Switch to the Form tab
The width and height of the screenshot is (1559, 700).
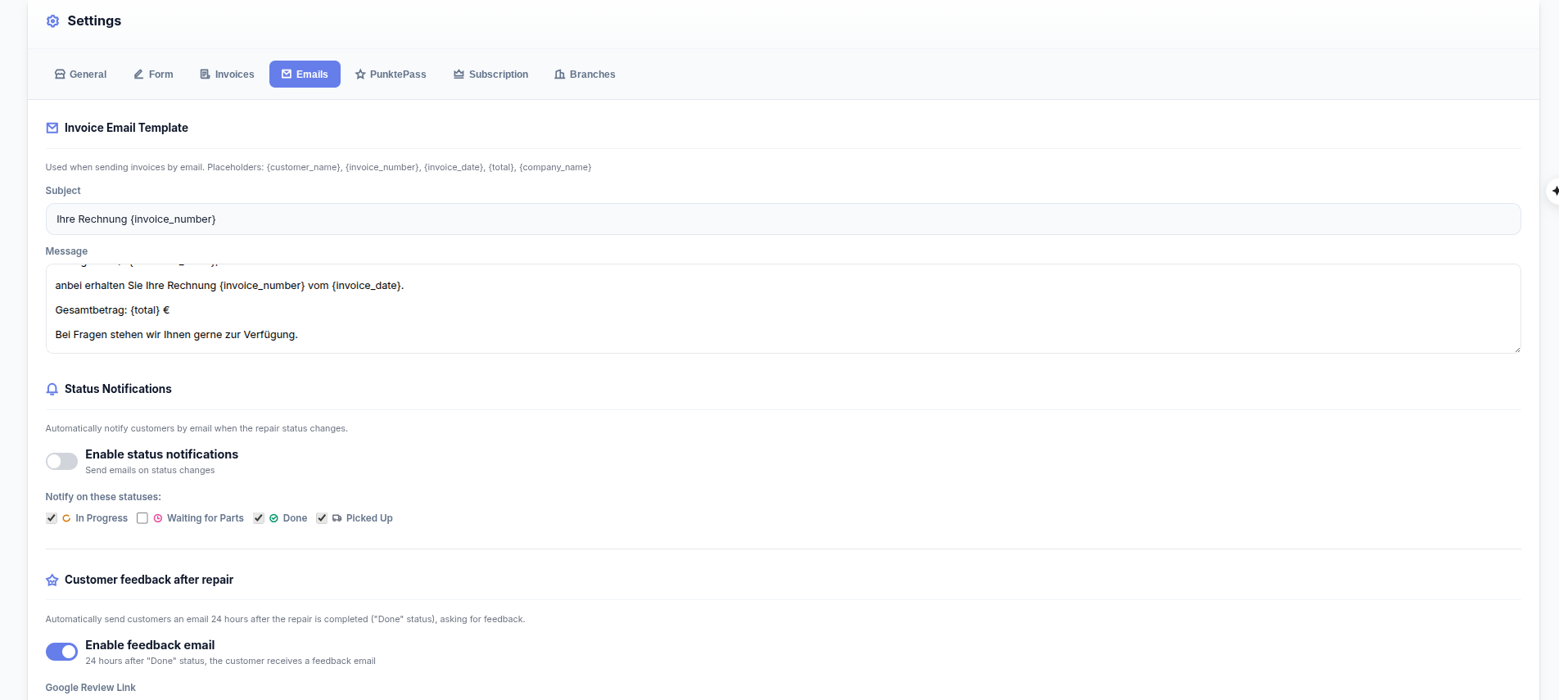153,75
